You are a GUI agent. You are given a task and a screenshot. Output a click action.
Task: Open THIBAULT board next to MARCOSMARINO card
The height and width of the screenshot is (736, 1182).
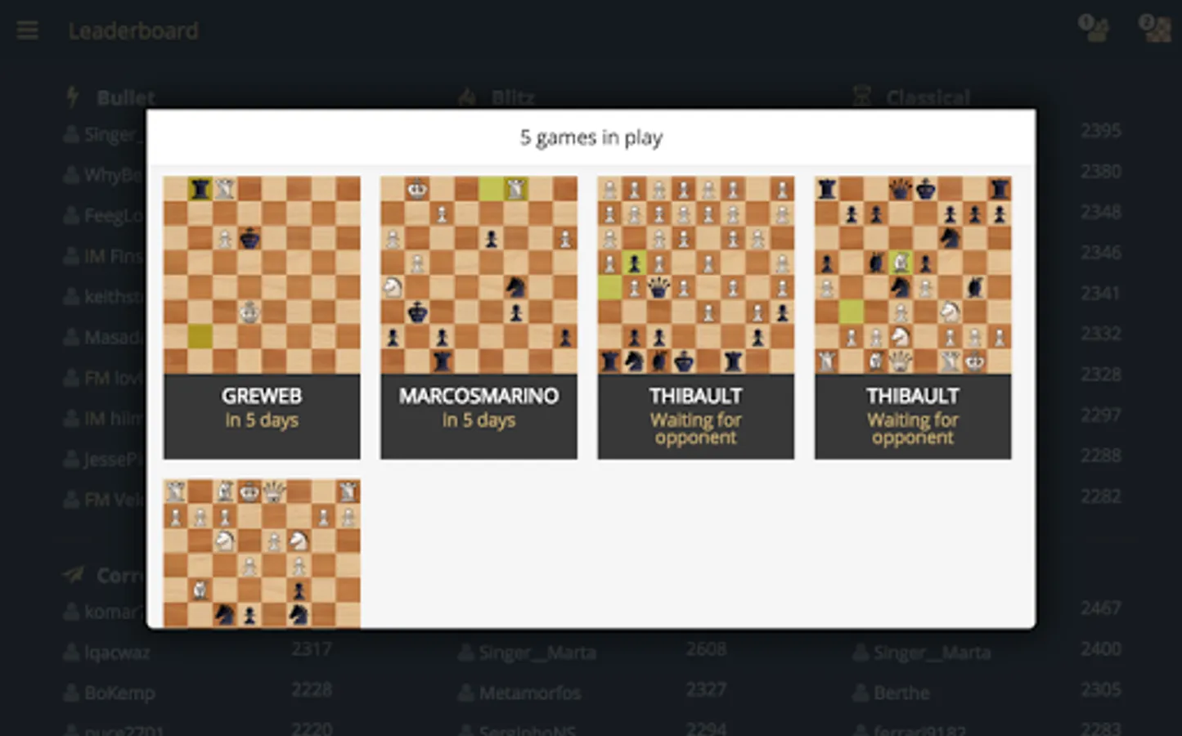pyautogui.click(x=696, y=275)
